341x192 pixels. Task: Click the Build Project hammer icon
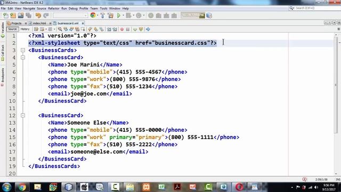pyautogui.click(x=103, y=15)
